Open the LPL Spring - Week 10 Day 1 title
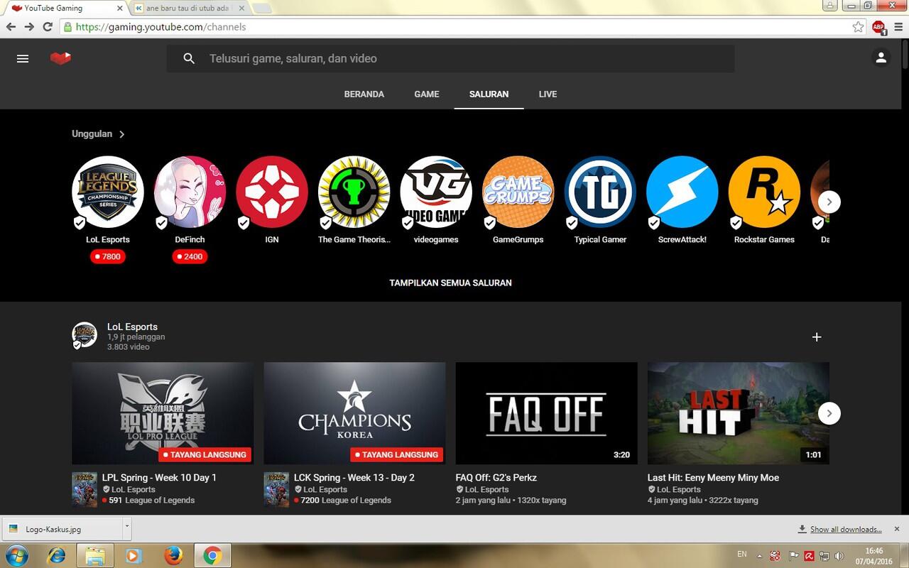 (159, 478)
